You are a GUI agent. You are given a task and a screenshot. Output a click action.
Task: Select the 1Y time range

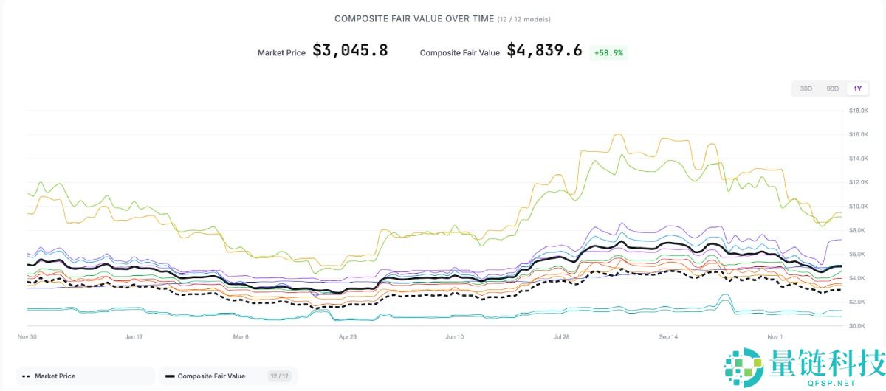[857, 89]
